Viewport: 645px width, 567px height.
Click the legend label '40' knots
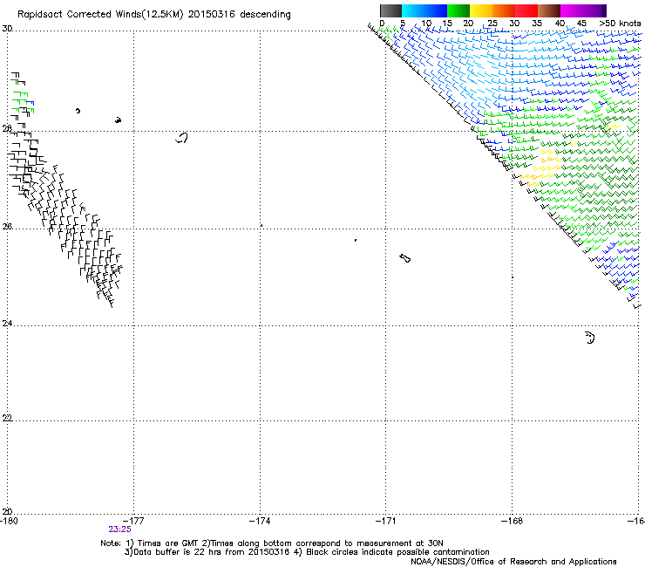pos(560,24)
